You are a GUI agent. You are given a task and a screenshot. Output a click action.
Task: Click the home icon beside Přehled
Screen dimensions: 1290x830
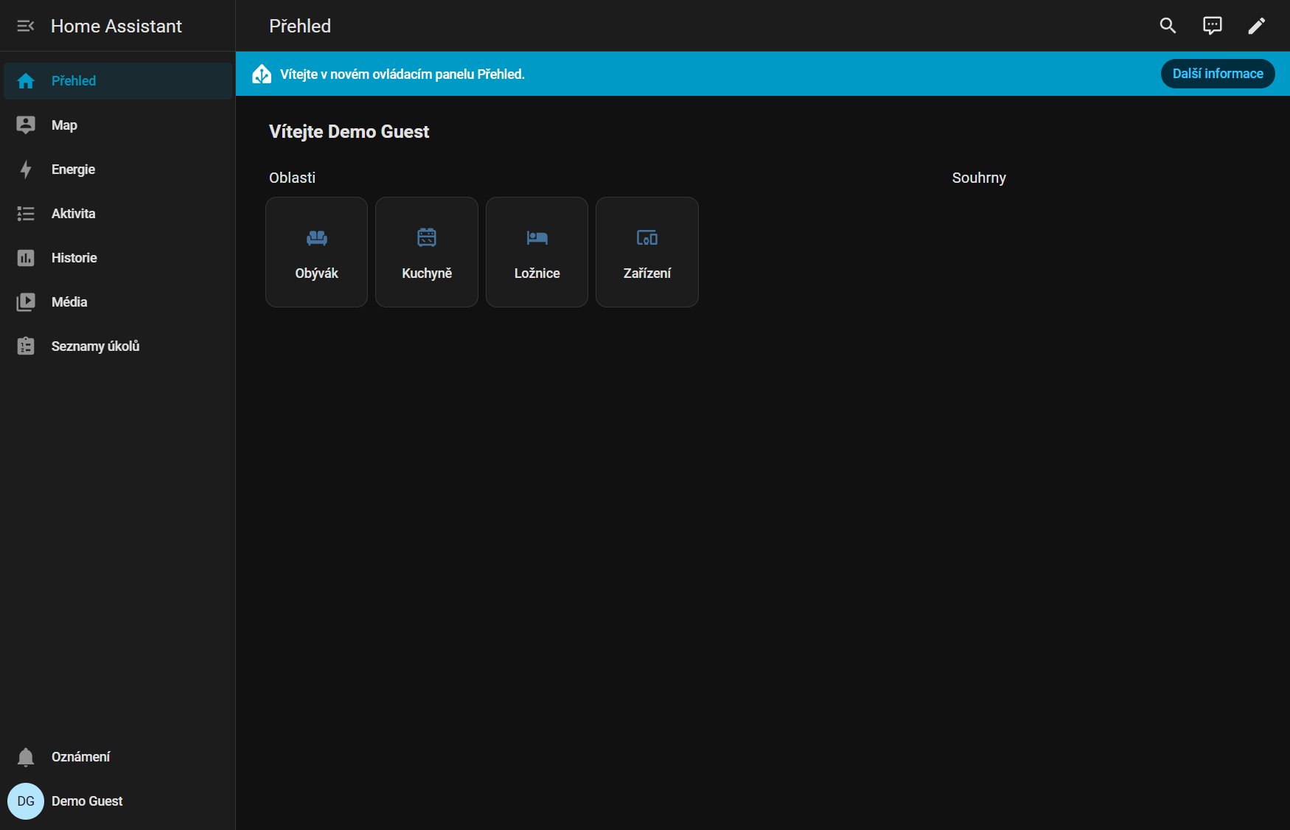(x=26, y=81)
